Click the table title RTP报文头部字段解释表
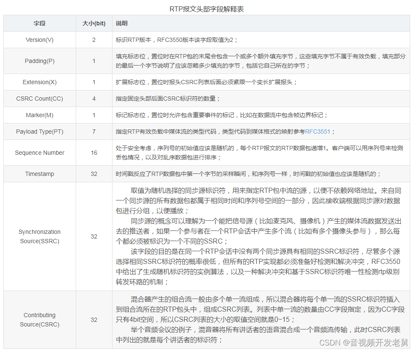This screenshot has height=351, width=414. 206,9
